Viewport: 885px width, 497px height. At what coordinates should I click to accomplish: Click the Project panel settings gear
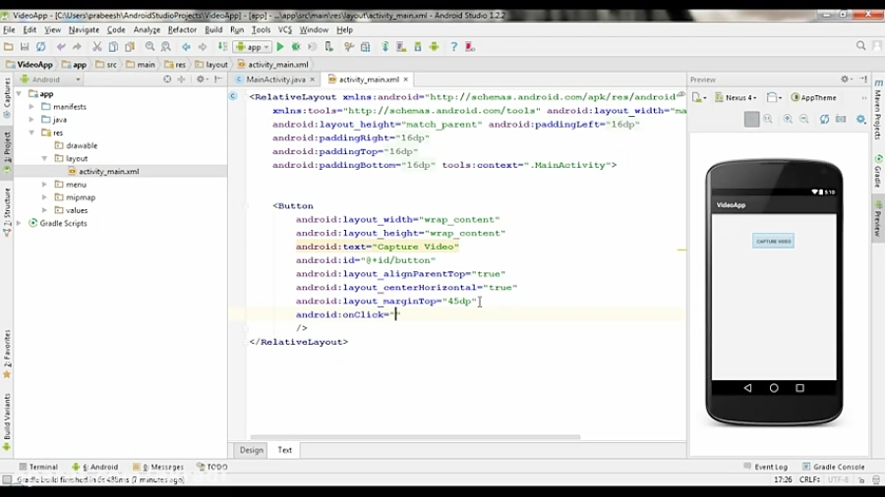(201, 80)
